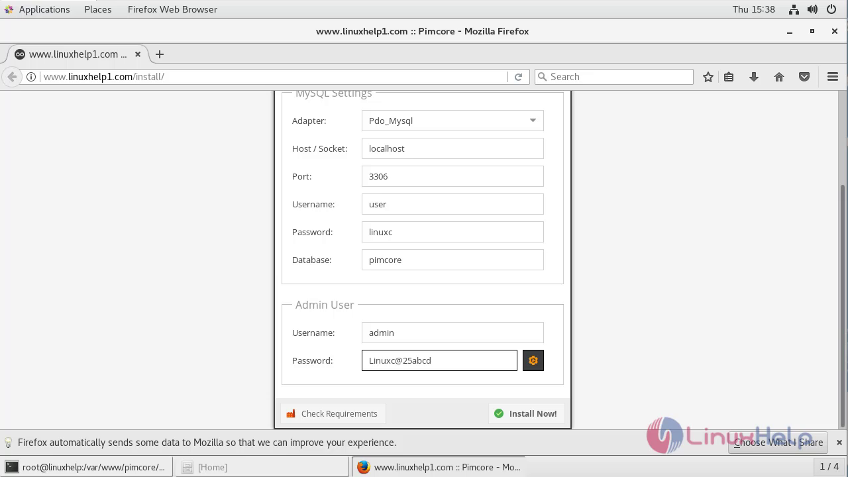Open the system power menu icon

click(x=831, y=9)
